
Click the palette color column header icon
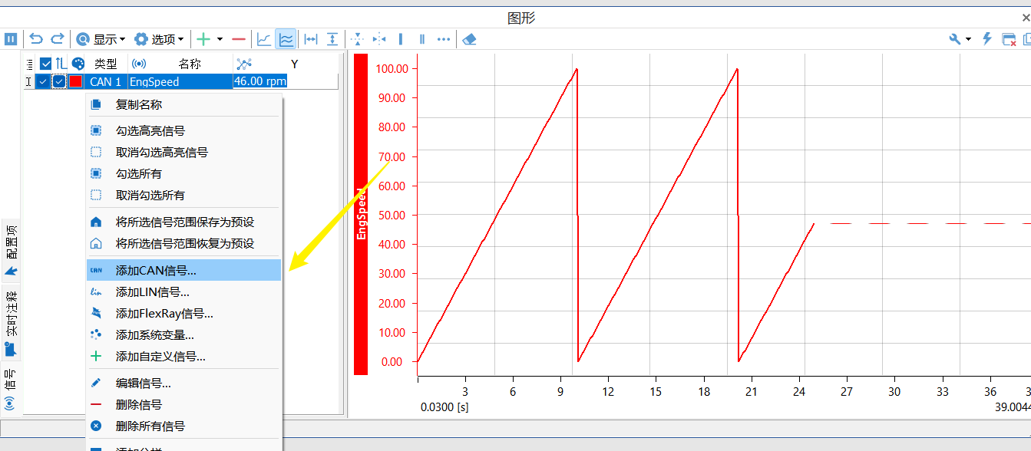[78, 64]
